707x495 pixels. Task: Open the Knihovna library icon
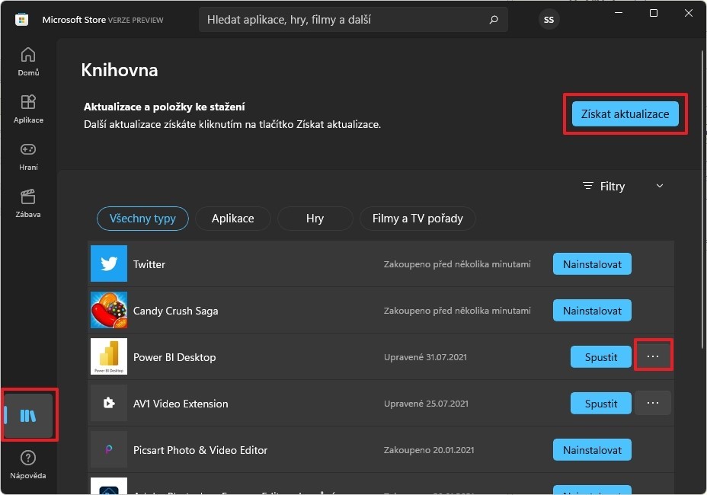pos(28,416)
